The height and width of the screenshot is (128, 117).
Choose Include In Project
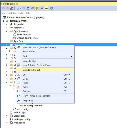(x=45, y=70)
